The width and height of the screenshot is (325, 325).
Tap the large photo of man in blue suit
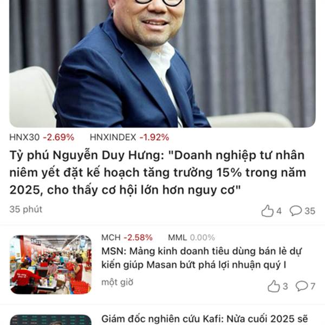[x=162, y=63]
